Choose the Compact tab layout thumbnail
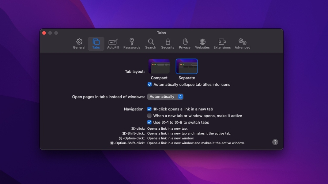Image resolution: width=328 pixels, height=184 pixels. point(159,66)
